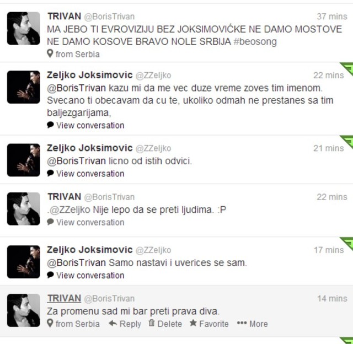Open the #beosong hashtag link
This screenshot has width=353, height=344.
pos(255,42)
